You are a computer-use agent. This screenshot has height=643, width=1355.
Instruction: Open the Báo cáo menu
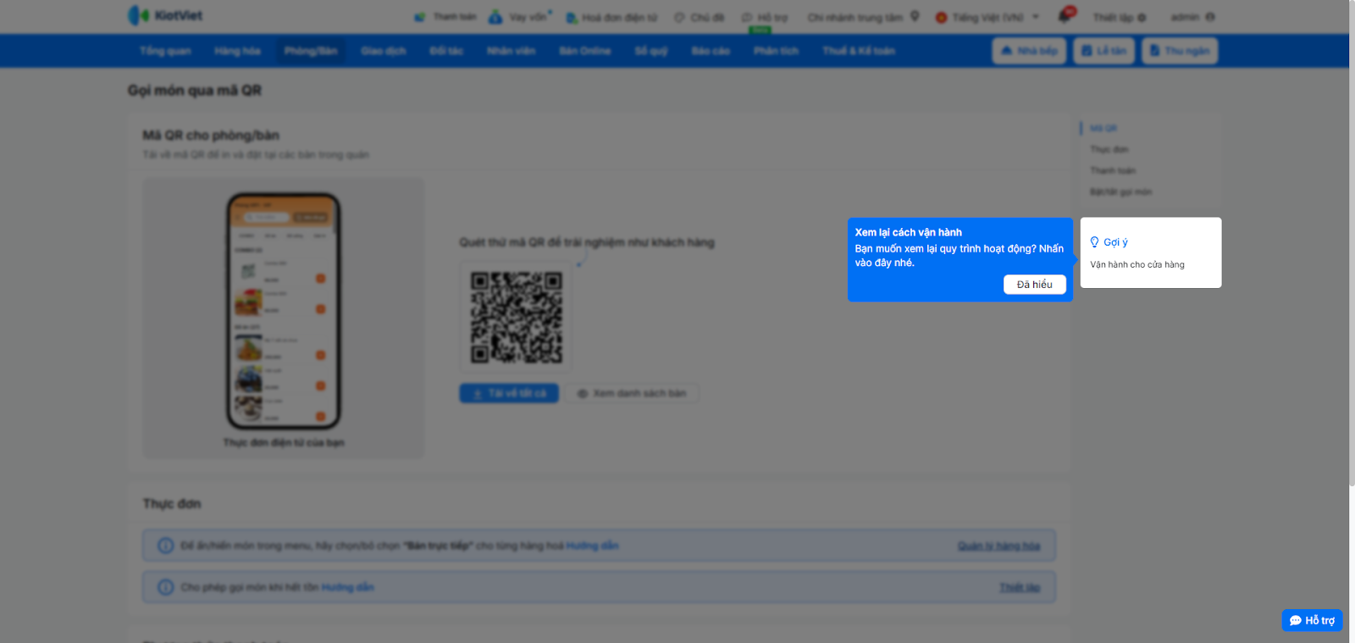point(710,51)
